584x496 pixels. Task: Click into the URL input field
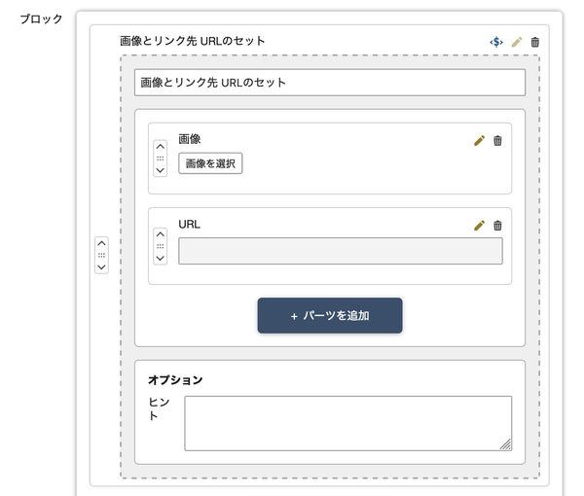[340, 251]
